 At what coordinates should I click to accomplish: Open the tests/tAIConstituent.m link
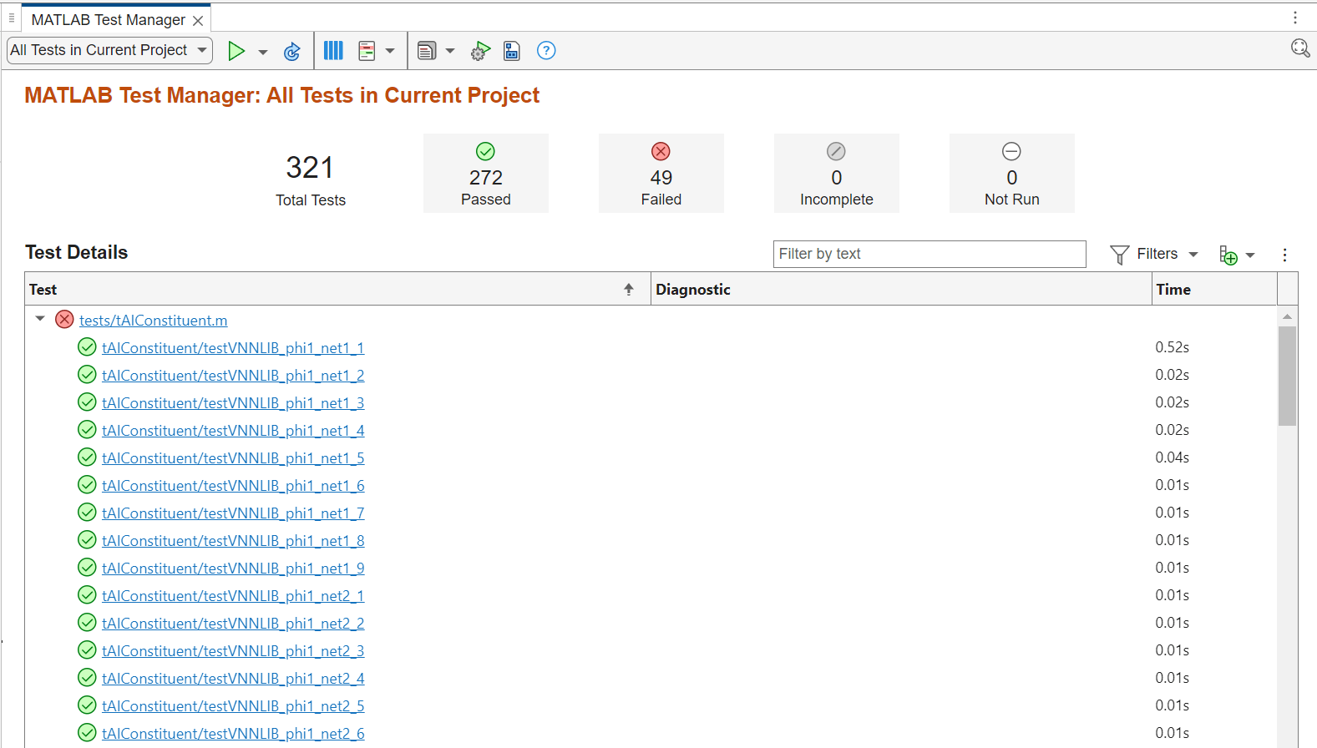pyautogui.click(x=153, y=321)
